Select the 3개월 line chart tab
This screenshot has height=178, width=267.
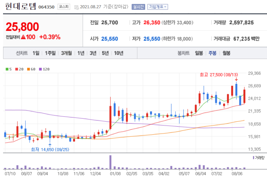66,53
